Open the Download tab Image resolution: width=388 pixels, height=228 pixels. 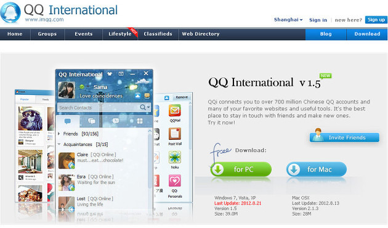[367, 34]
